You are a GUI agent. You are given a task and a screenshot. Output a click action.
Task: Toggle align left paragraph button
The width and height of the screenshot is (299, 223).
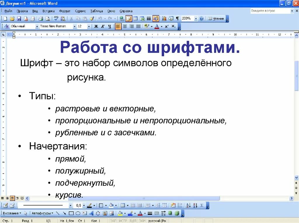tap(118, 26)
